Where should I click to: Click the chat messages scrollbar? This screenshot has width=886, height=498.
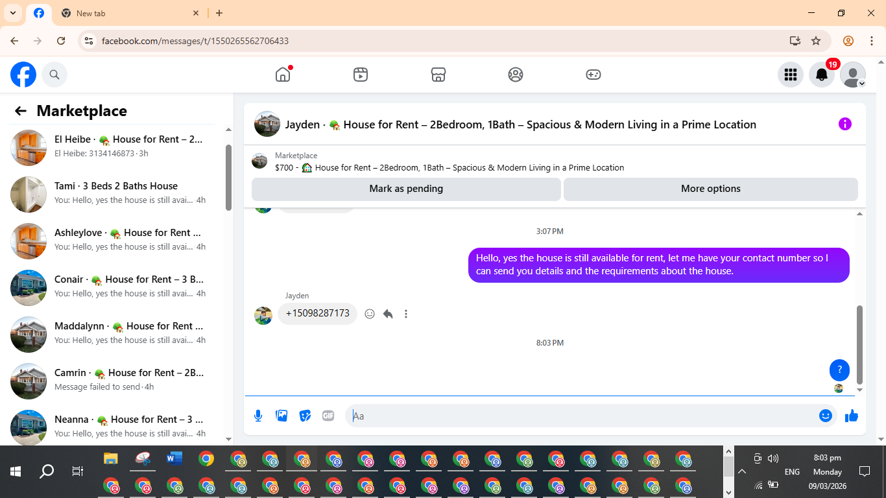coord(860,345)
